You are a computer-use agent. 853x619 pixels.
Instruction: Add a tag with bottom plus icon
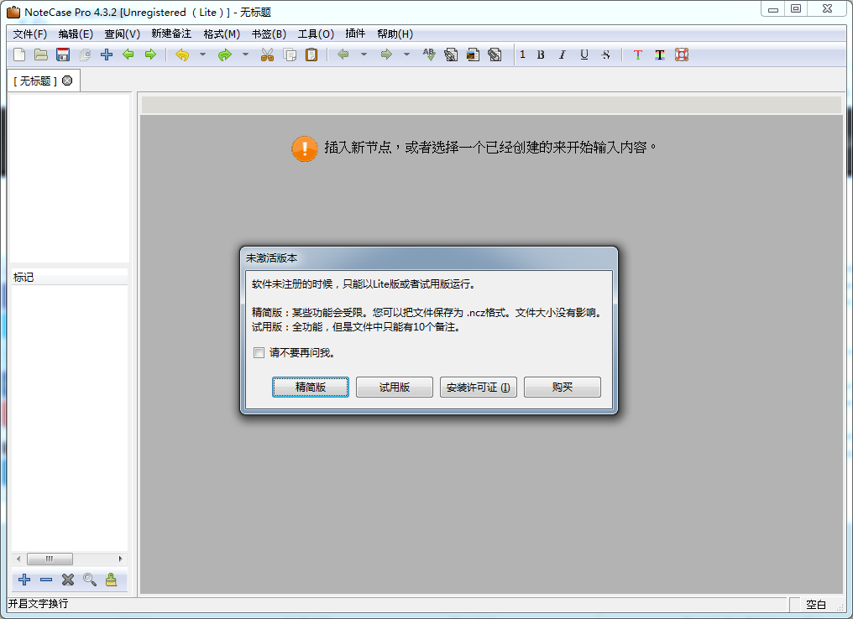(24, 580)
